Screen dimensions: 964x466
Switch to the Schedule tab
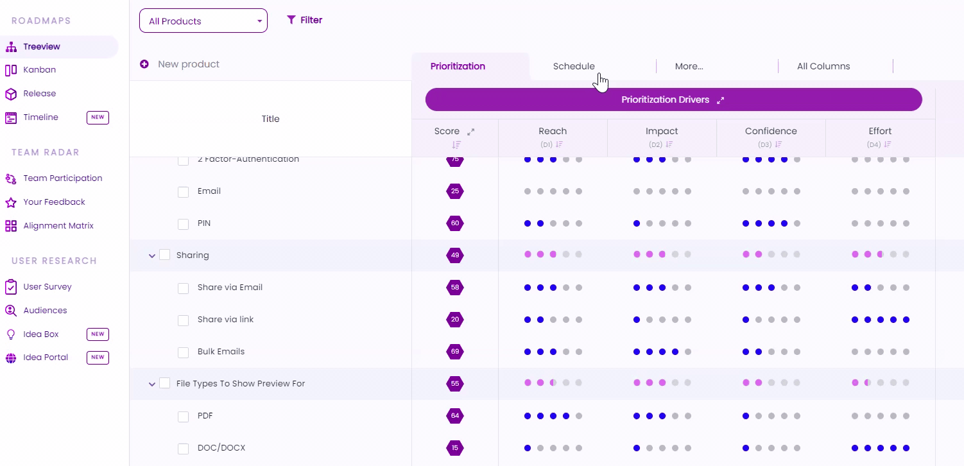pyautogui.click(x=574, y=66)
